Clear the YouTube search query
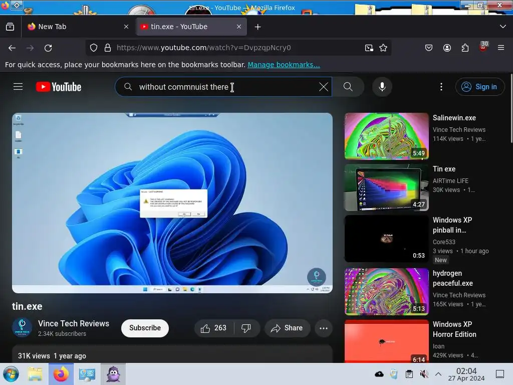The height and width of the screenshot is (385, 513). 324,87
